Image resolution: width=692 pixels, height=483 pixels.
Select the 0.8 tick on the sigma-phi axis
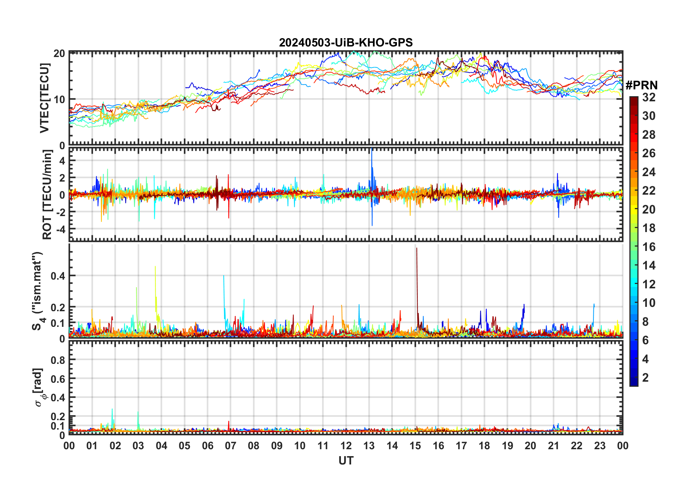click(x=58, y=360)
